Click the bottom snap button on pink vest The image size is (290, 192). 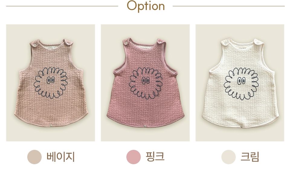point(145,126)
